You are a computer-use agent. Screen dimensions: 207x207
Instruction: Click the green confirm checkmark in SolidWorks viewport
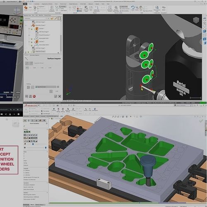[201, 121]
